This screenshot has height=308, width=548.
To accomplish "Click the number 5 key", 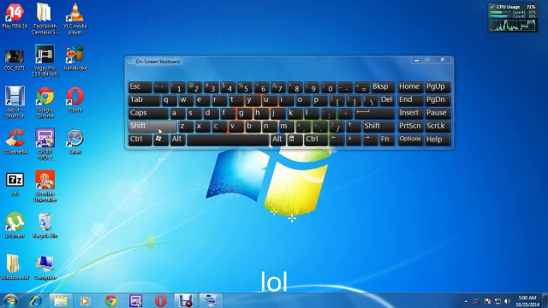I will [245, 87].
